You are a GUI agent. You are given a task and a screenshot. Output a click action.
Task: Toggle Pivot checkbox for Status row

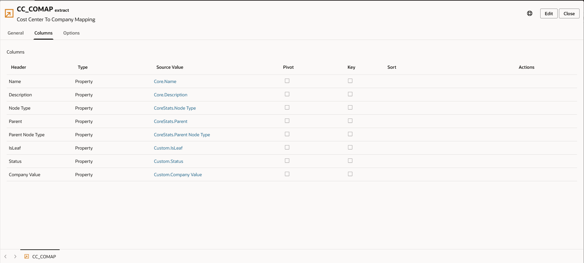click(287, 161)
